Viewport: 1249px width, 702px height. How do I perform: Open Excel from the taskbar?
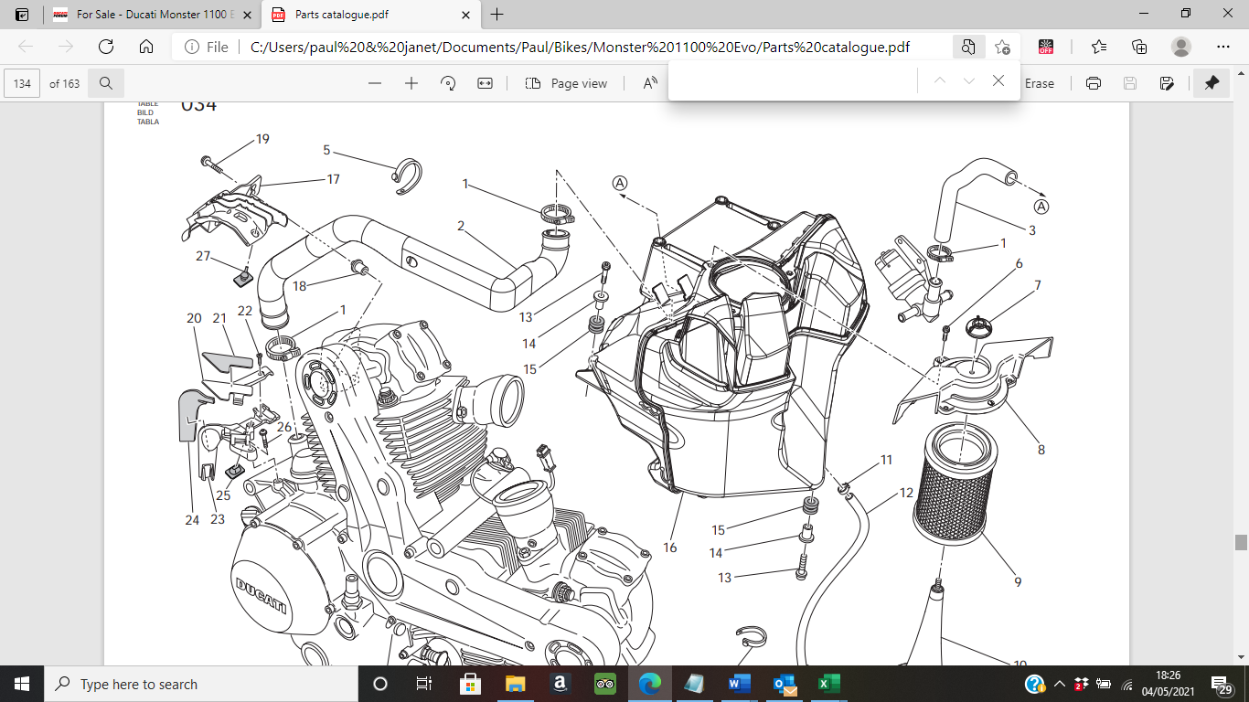(x=828, y=684)
